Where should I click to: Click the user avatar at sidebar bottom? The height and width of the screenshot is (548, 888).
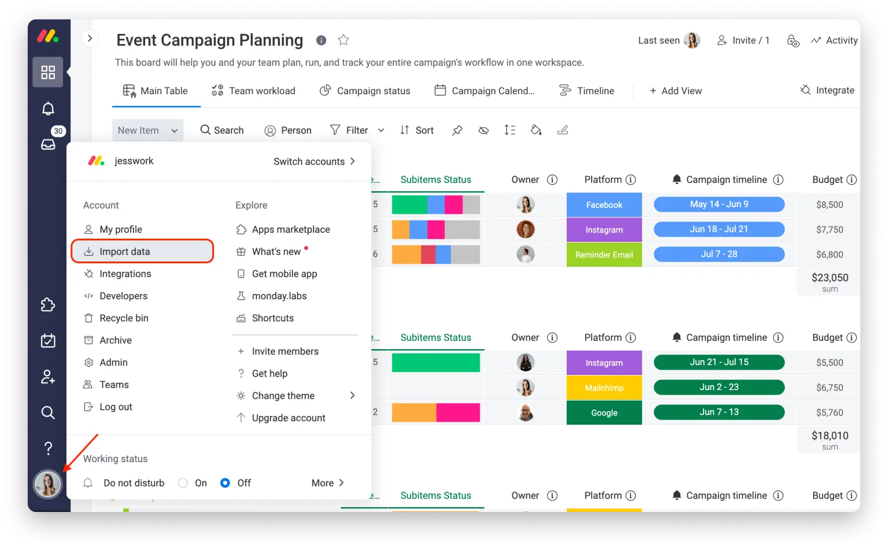[x=48, y=484]
